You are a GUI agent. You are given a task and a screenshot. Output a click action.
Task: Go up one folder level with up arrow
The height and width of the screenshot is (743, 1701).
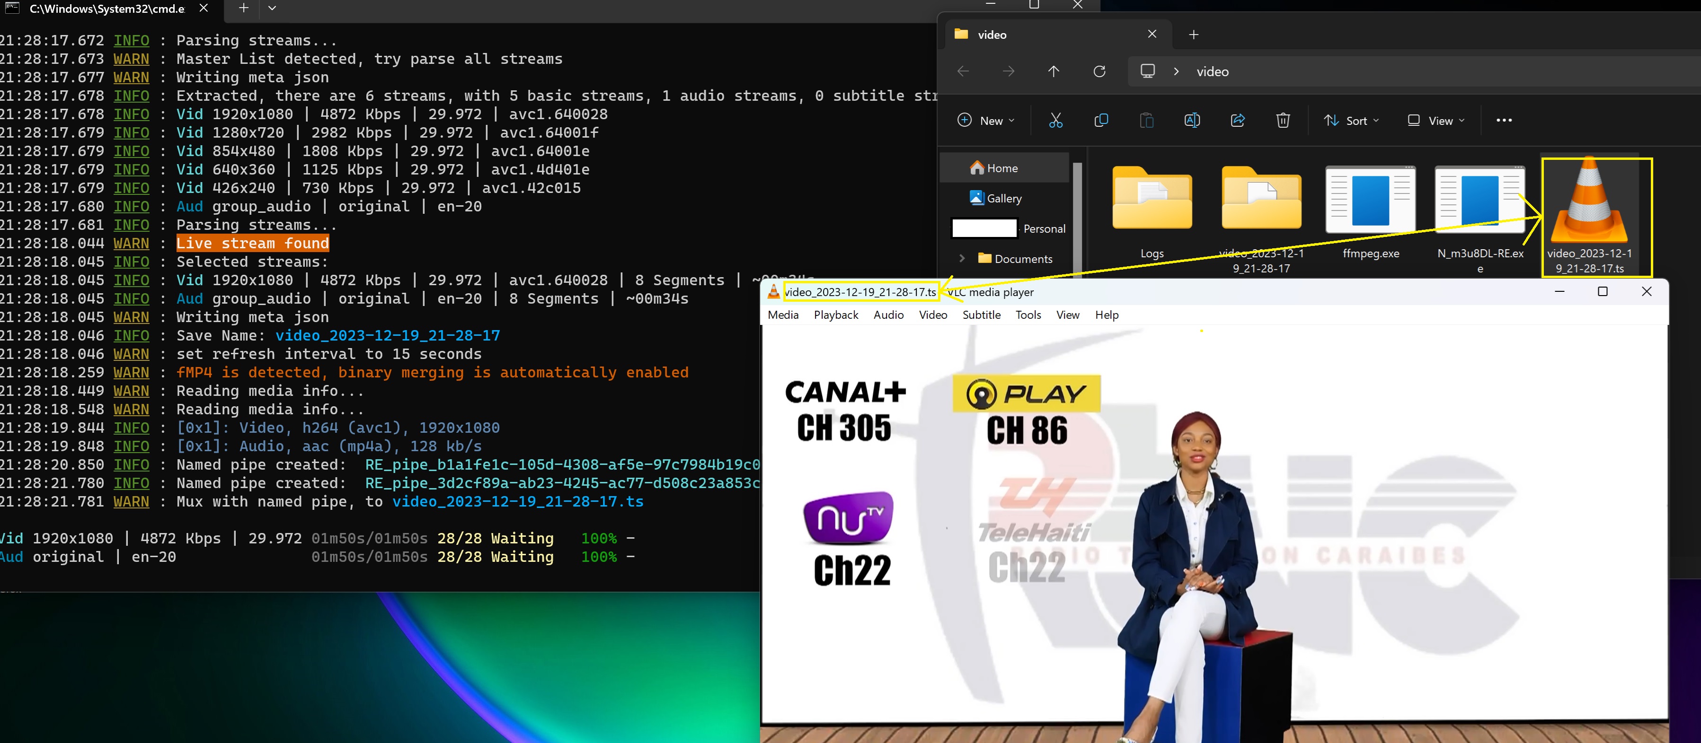pyautogui.click(x=1053, y=71)
